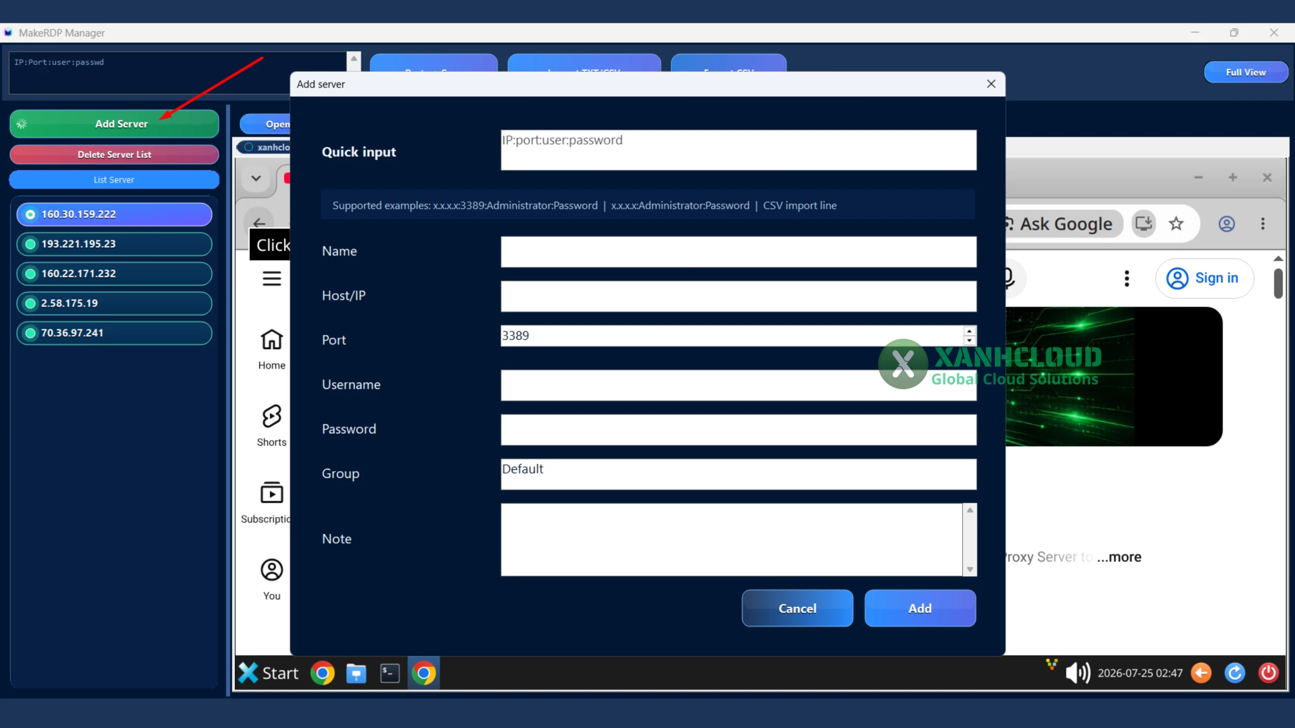Go back in the remote Chrome browser
The image size is (1295, 728).
(259, 222)
